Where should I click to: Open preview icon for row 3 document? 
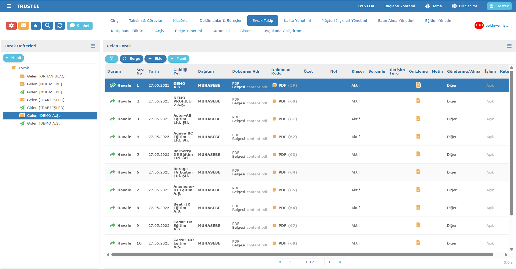[x=418, y=119]
